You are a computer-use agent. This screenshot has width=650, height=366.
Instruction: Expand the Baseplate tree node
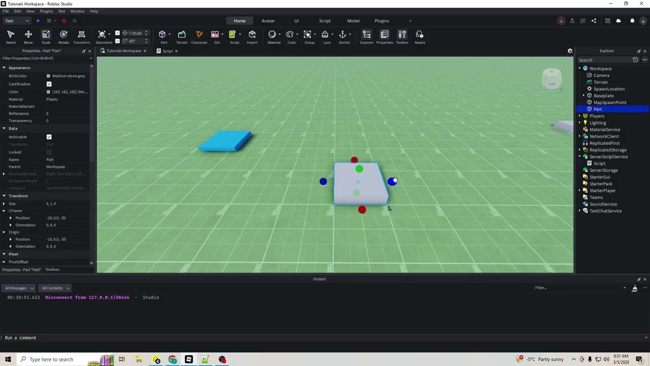[x=583, y=96]
